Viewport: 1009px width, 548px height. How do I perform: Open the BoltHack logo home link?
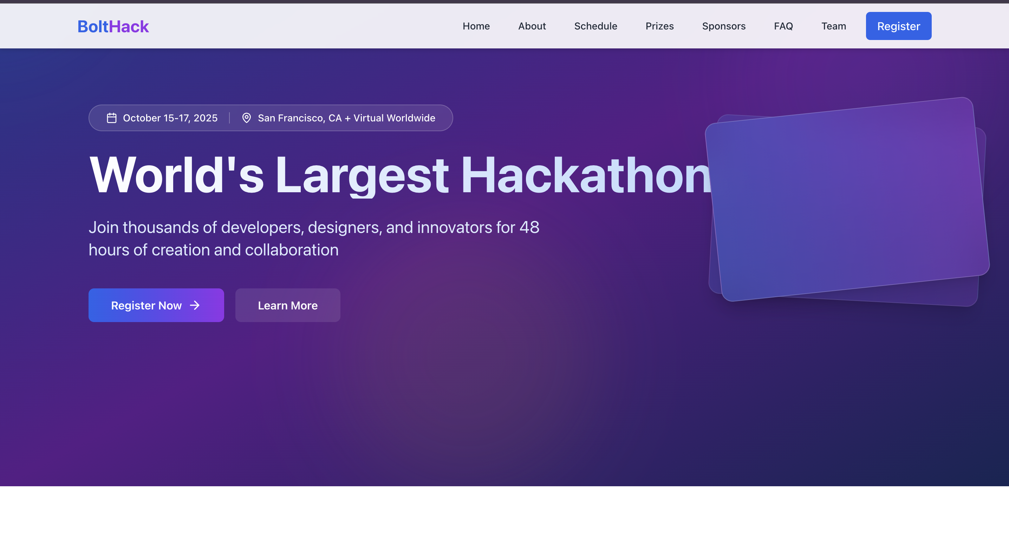pos(113,26)
